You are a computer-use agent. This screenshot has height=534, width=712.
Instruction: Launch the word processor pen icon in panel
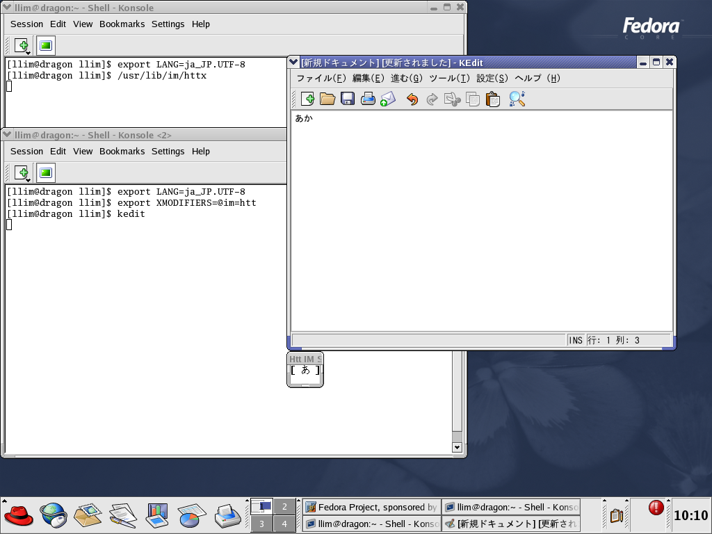(x=122, y=515)
